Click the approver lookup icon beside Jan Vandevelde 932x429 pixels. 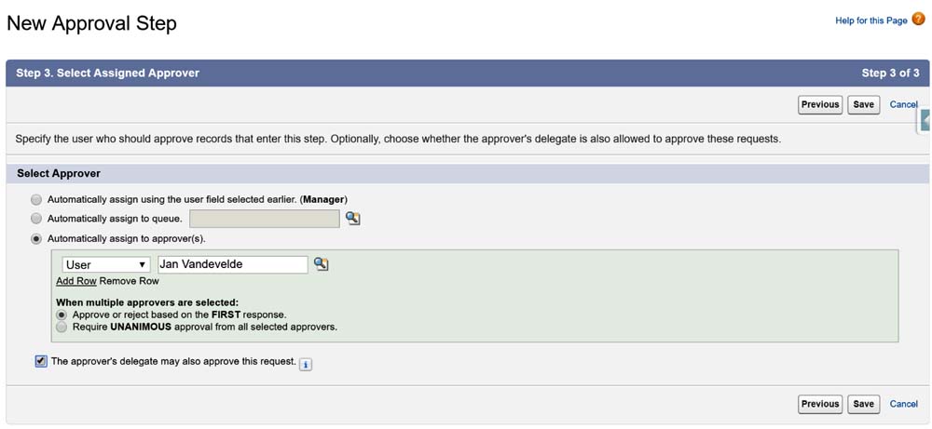pos(321,264)
